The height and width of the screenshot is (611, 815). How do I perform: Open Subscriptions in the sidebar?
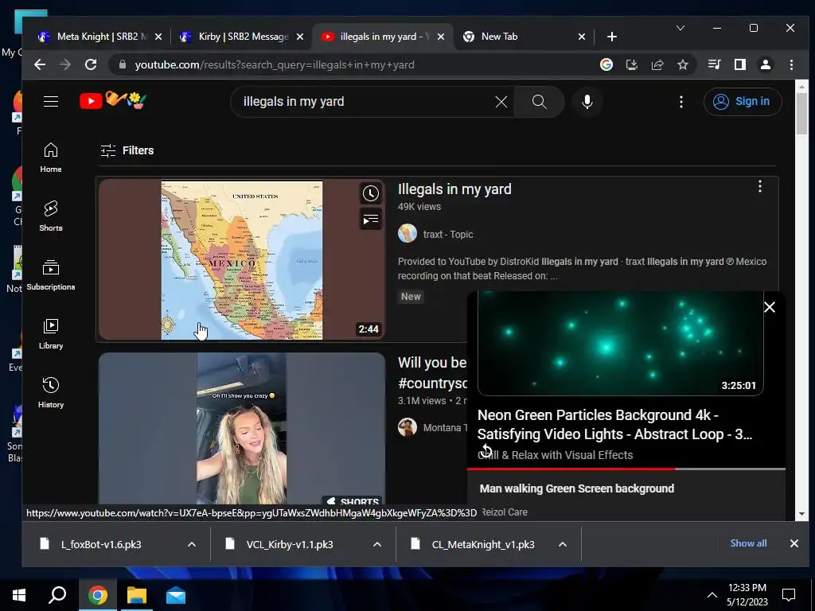51,275
